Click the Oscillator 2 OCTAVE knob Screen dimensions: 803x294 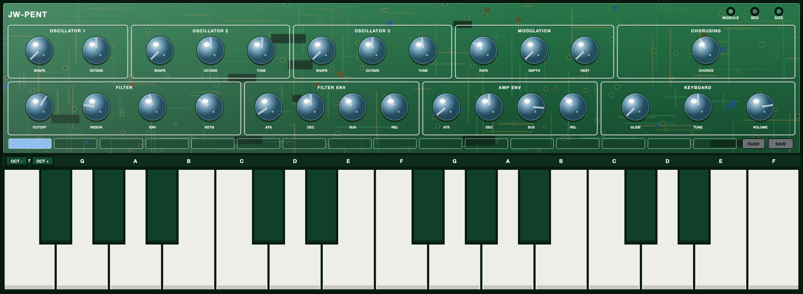tap(210, 51)
